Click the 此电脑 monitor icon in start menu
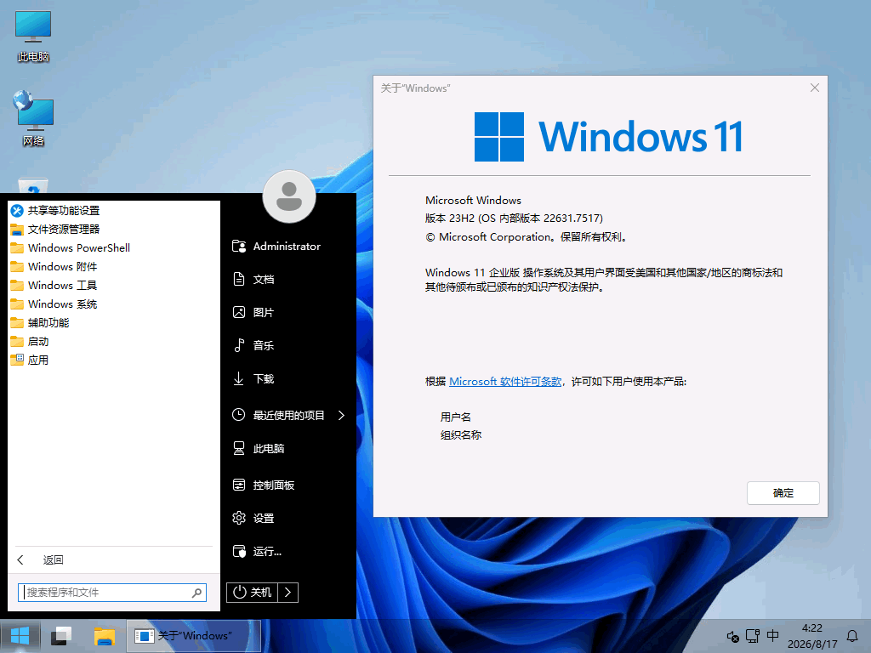The width and height of the screenshot is (871, 653). point(239,448)
